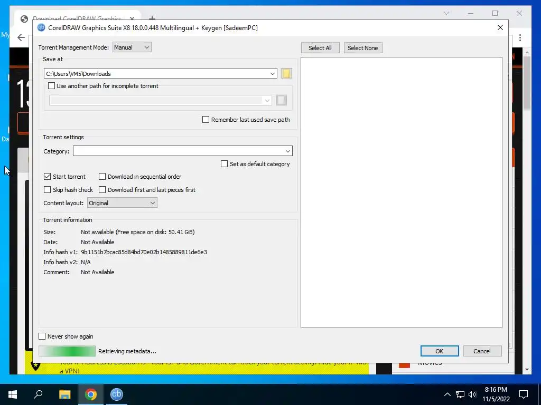The image size is (541, 405).
Task: Click Chrome back arrow behind the dialog
Action: (21, 37)
